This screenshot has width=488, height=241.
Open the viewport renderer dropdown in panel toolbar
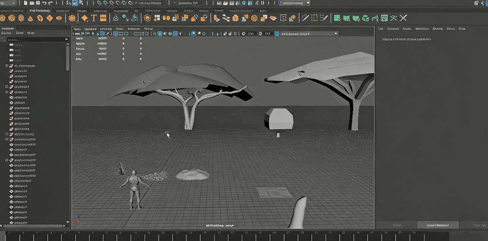tap(336, 34)
